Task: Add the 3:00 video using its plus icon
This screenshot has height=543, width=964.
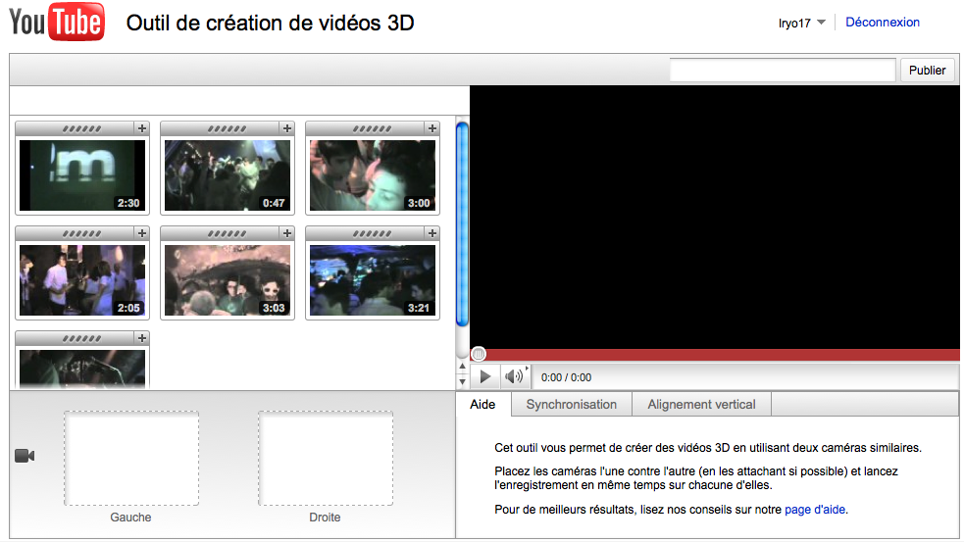Action: (x=431, y=128)
